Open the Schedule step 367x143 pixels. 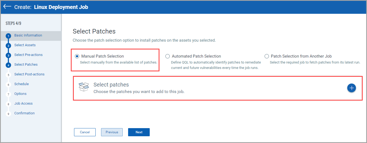(21, 84)
